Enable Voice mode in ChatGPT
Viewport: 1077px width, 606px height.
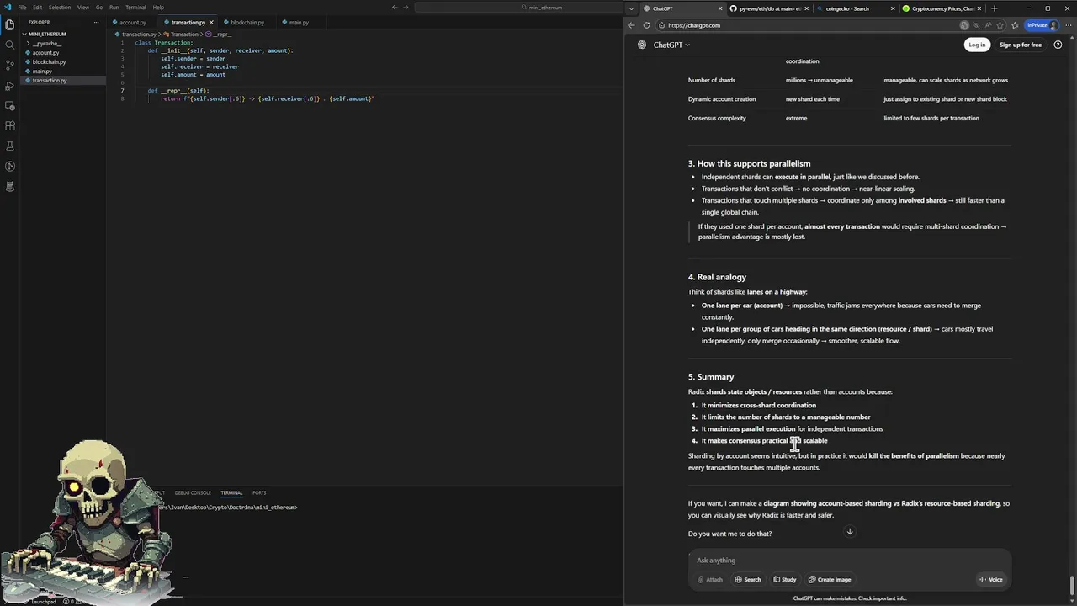tap(990, 579)
